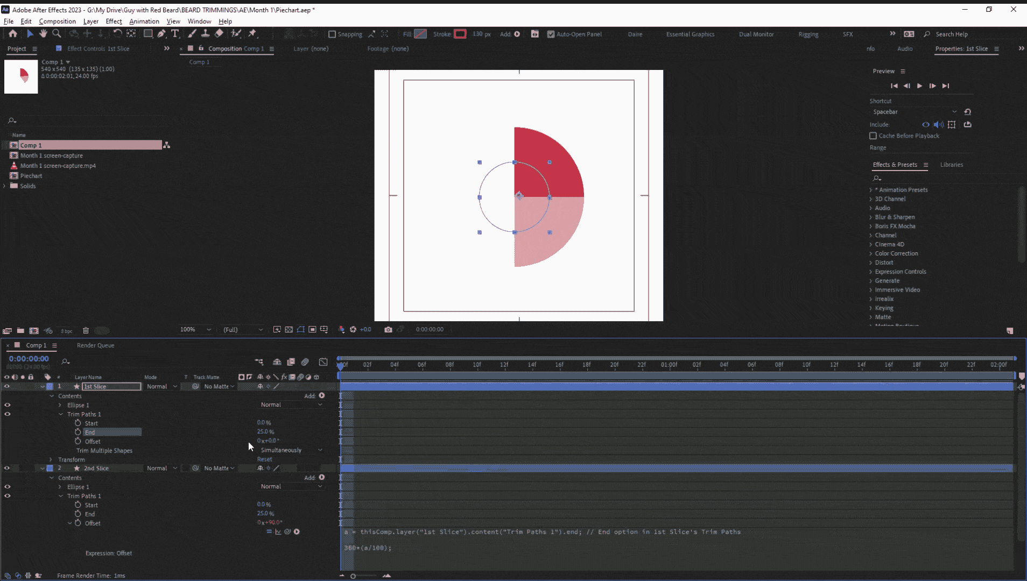The height and width of the screenshot is (581, 1027).
Task: Hide the 1st Slice layer
Action: 7,386
